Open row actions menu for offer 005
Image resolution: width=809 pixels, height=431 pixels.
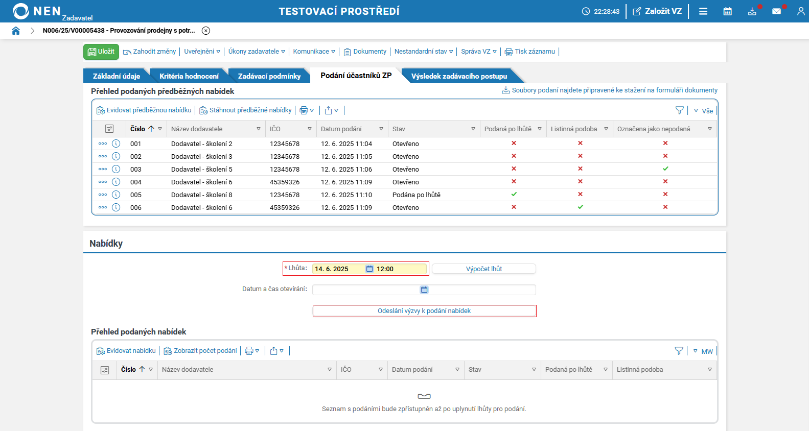(103, 195)
